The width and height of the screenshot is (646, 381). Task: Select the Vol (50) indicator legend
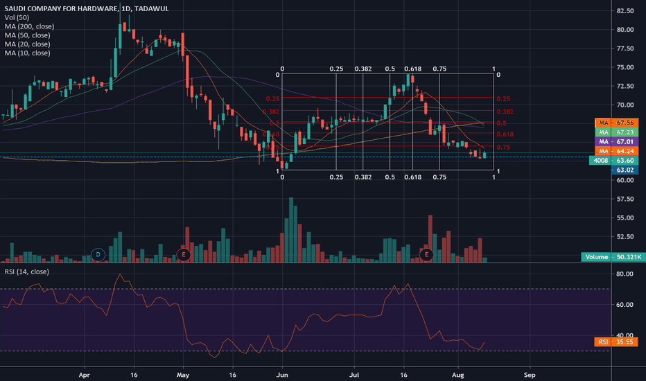[x=17, y=17]
